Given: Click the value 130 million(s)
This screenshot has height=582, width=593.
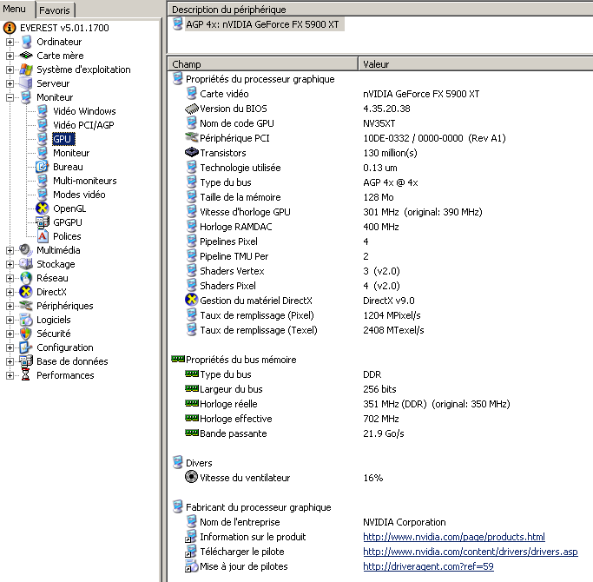Looking at the screenshot, I should pos(390,153).
